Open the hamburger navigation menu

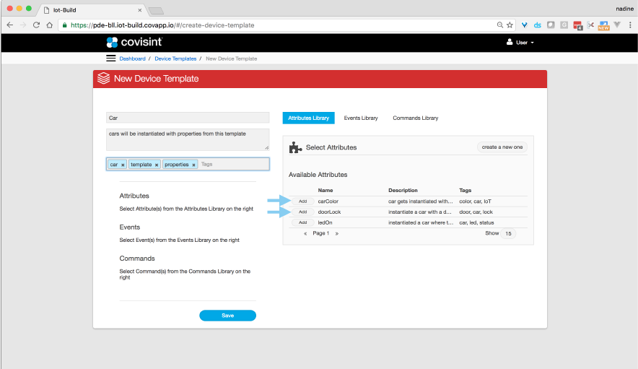[x=111, y=58]
